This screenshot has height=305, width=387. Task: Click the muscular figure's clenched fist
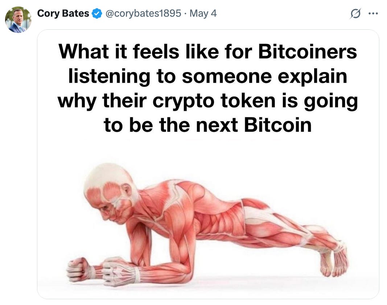78,269
